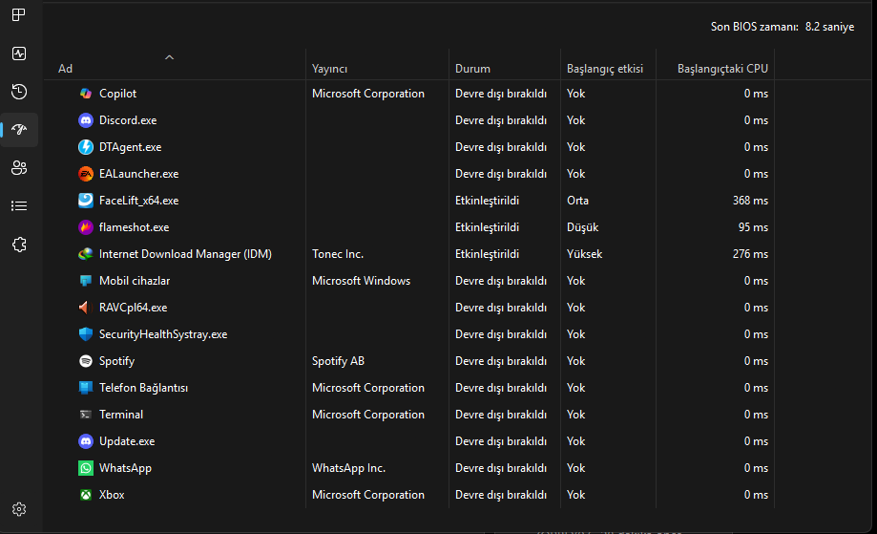The image size is (877, 534).
Task: Sort by Başlangıç etkisi column header
Action: (x=605, y=69)
